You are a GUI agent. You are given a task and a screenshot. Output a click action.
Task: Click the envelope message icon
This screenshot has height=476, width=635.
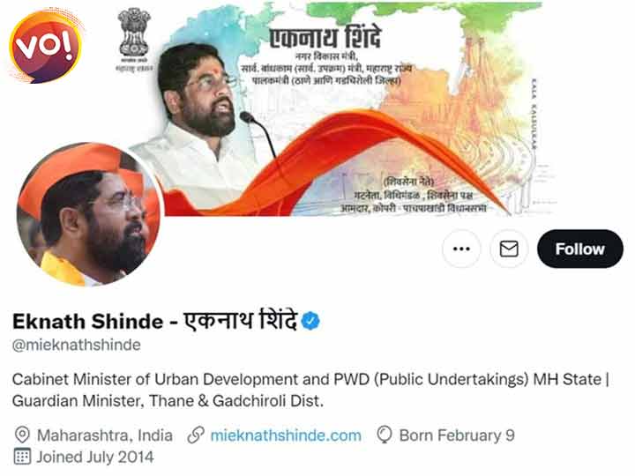click(x=509, y=249)
